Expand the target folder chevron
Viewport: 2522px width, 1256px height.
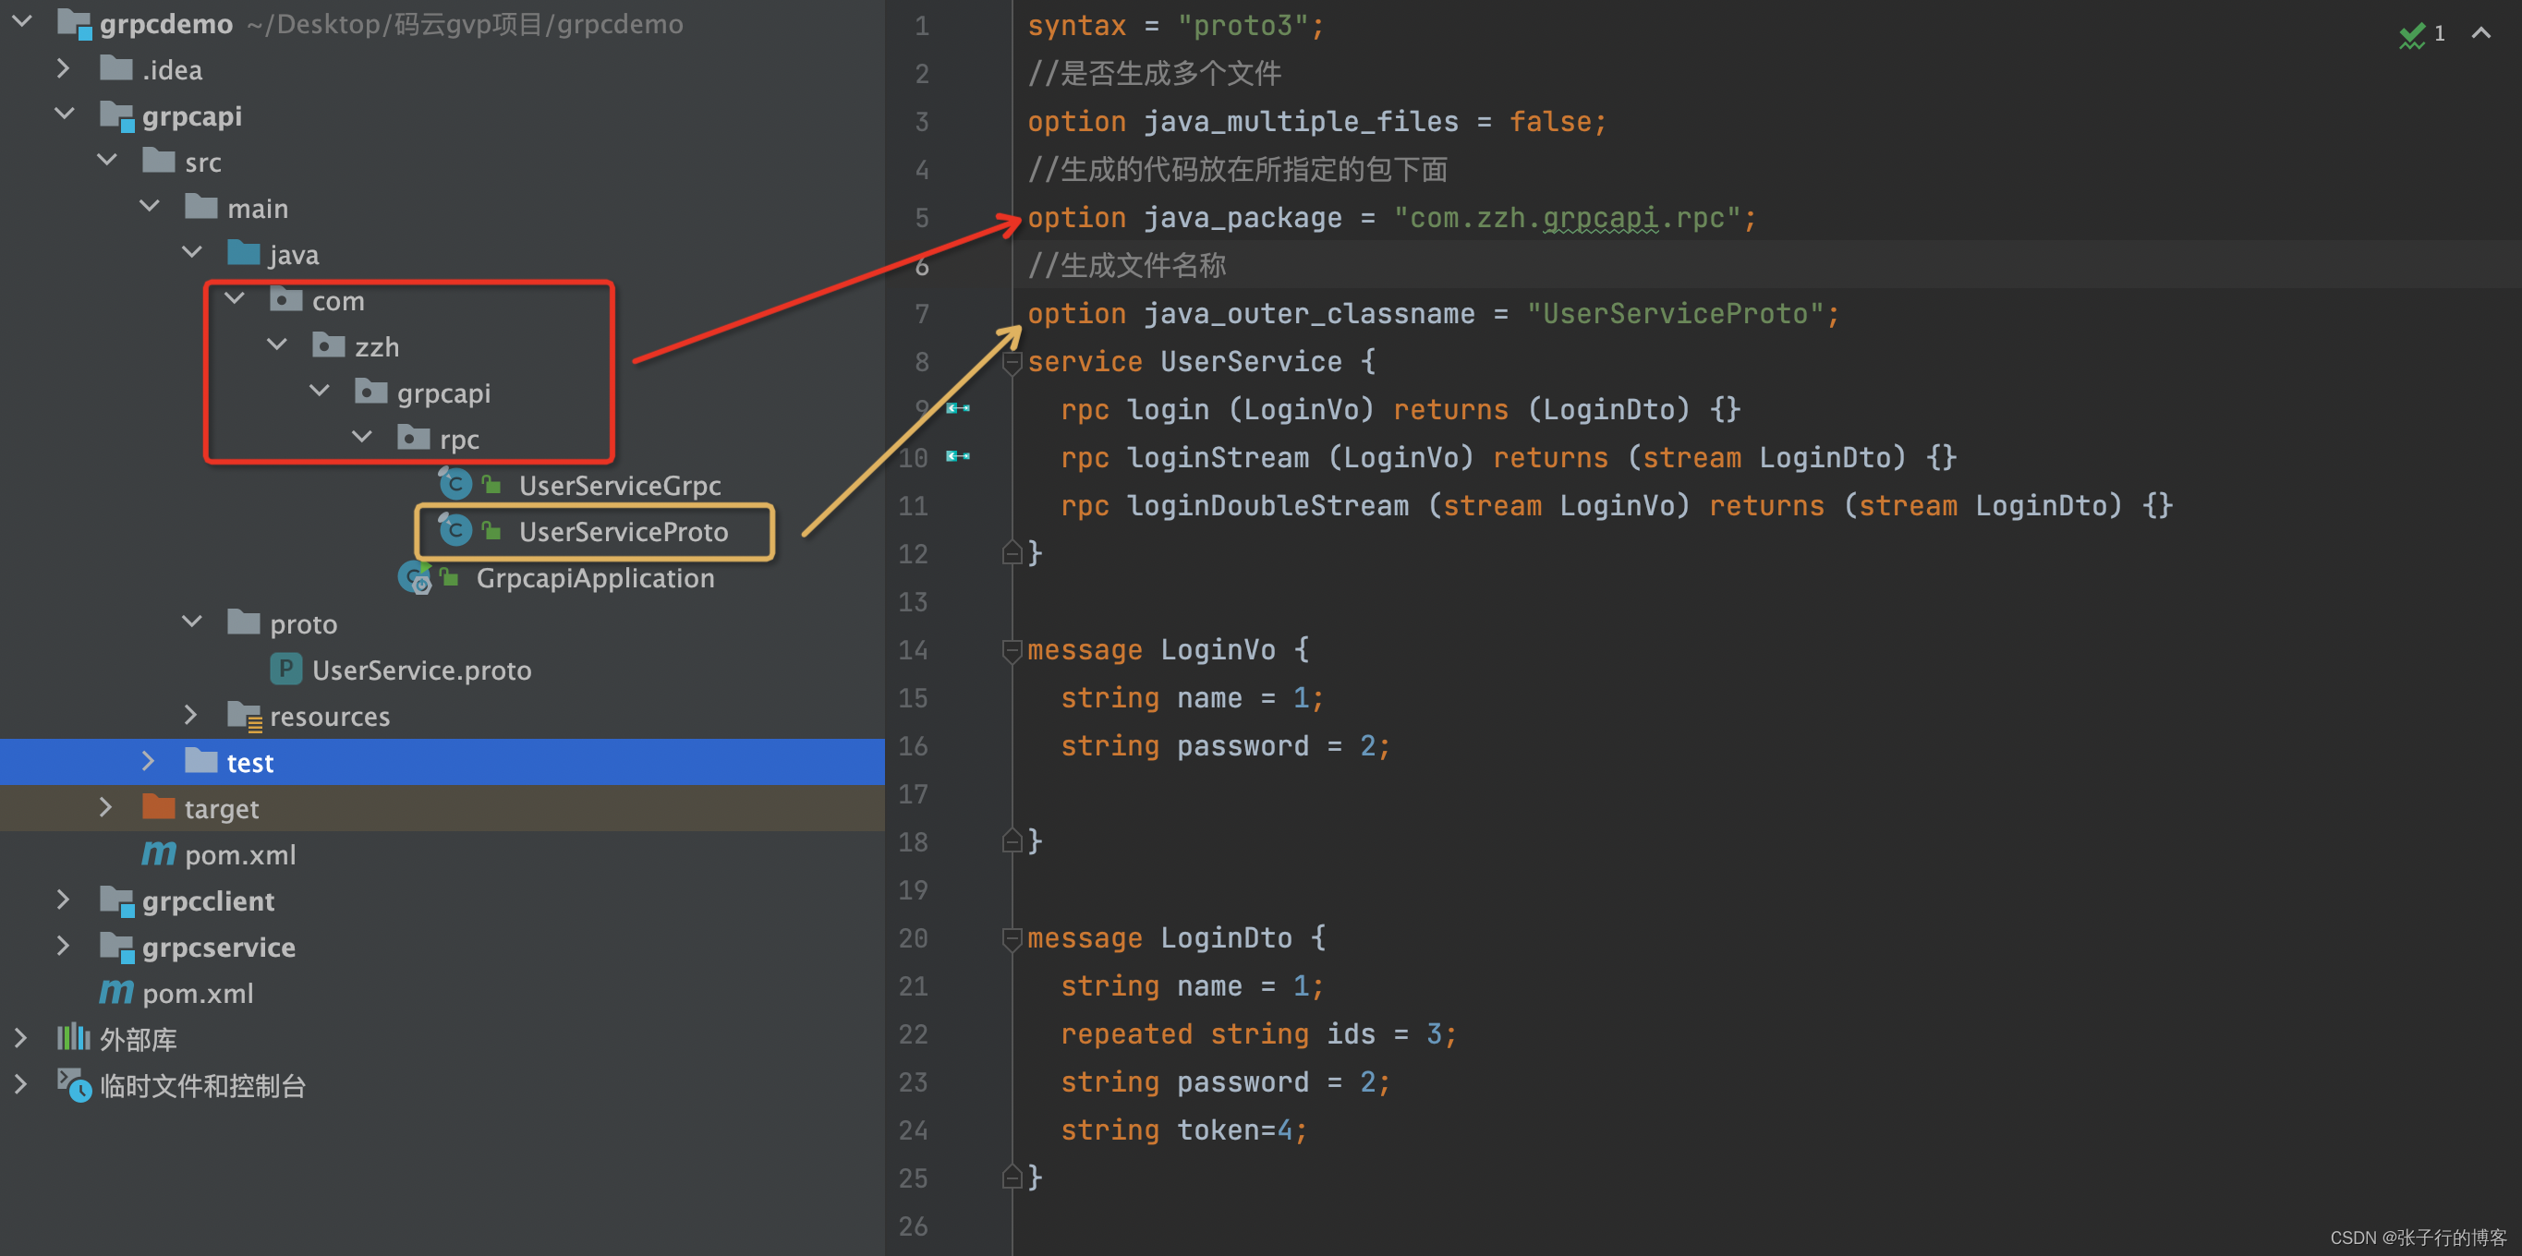105,806
